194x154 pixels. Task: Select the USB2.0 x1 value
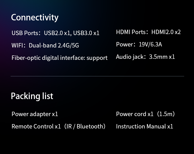click(57, 33)
